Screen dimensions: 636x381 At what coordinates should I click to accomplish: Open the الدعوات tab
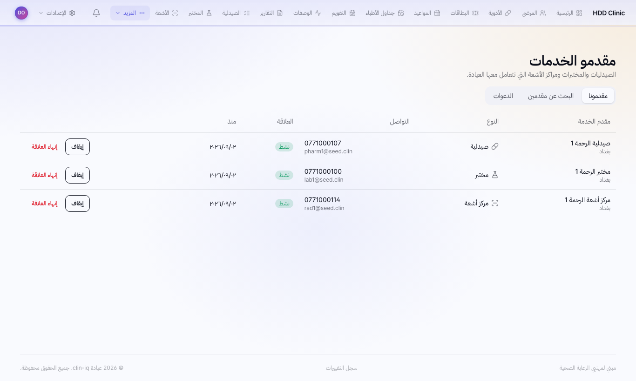point(503,96)
